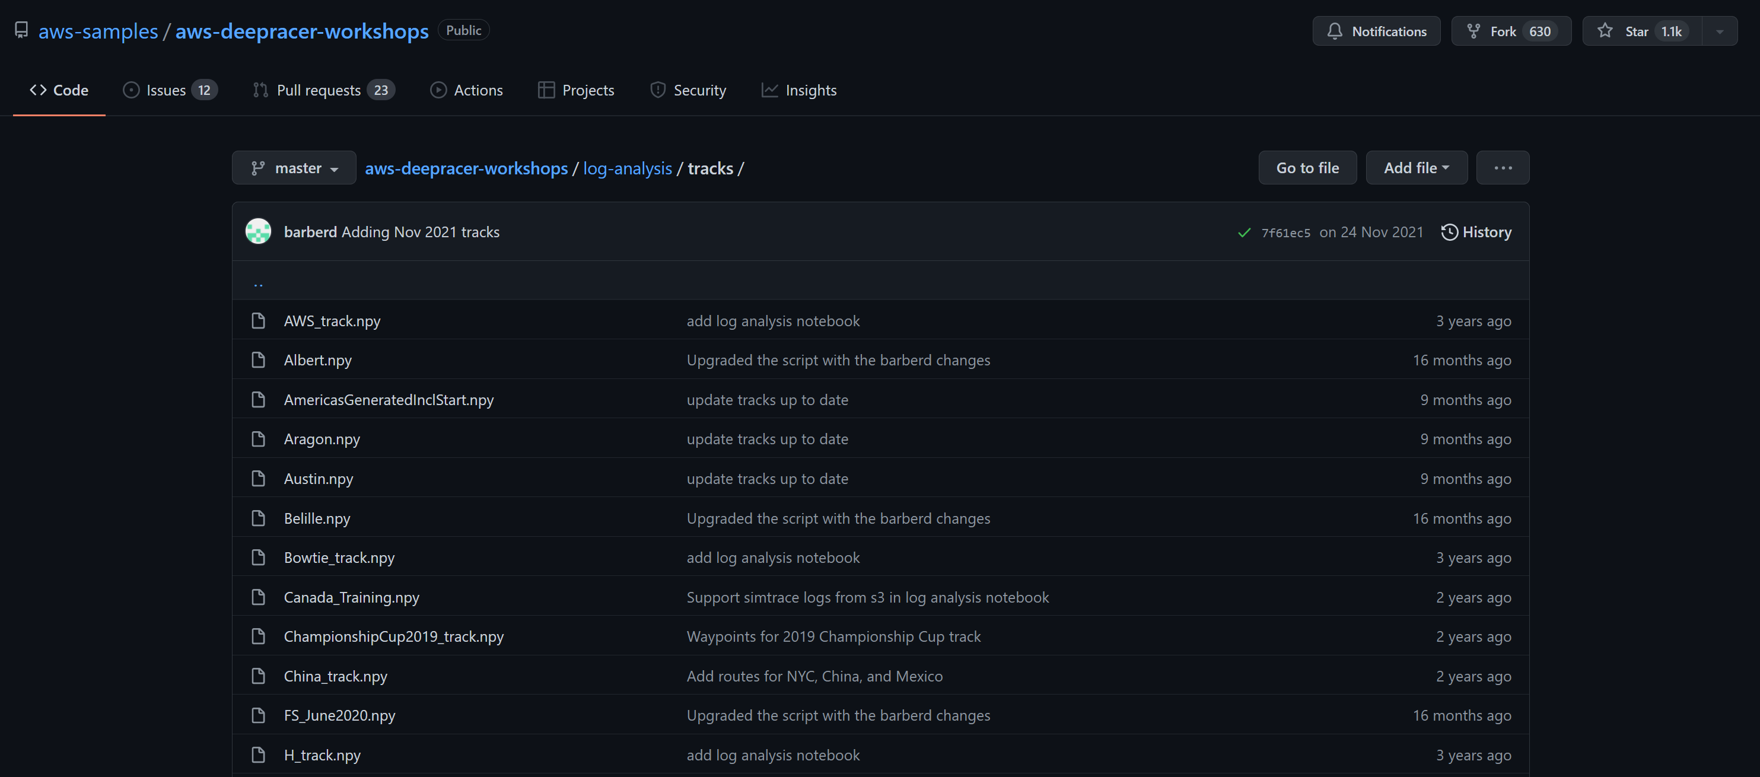1760x777 pixels.
Task: Click the file icon for FS_June2020.npy
Action: (x=258, y=715)
